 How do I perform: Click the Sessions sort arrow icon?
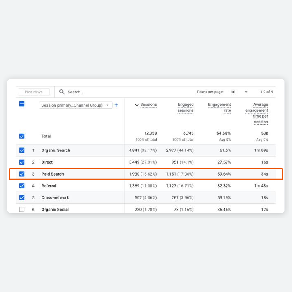(137, 104)
